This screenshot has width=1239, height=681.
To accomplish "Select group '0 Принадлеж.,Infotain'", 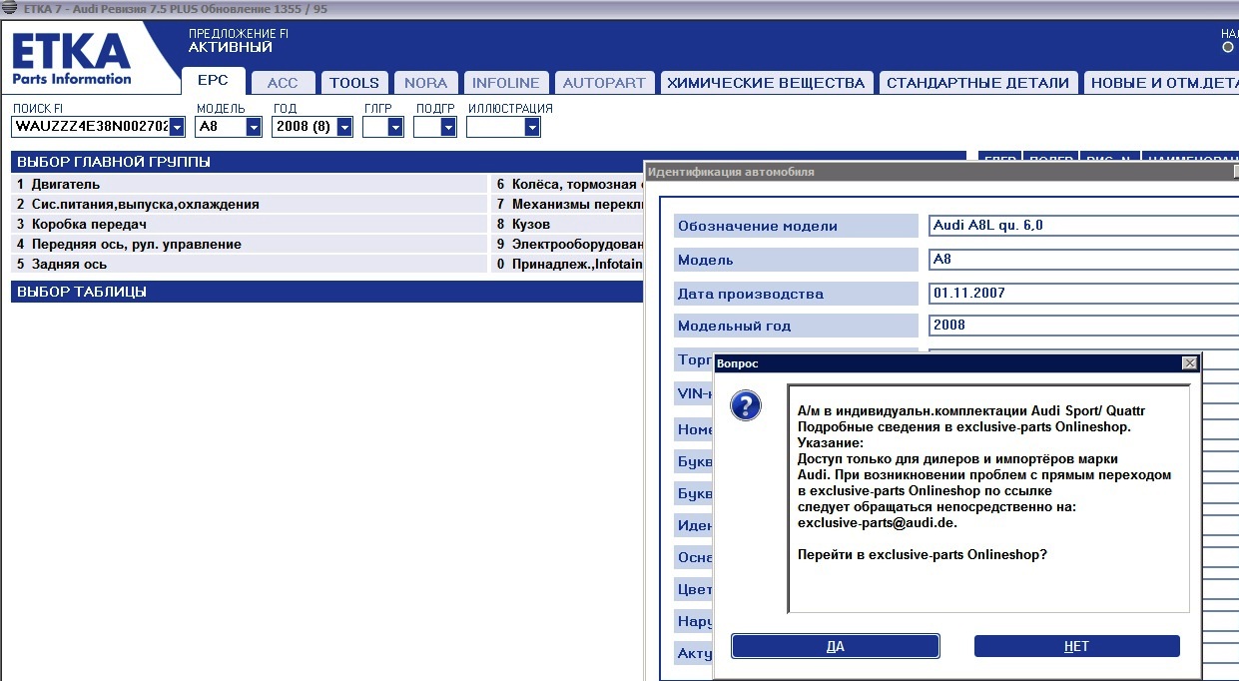I will point(569,265).
